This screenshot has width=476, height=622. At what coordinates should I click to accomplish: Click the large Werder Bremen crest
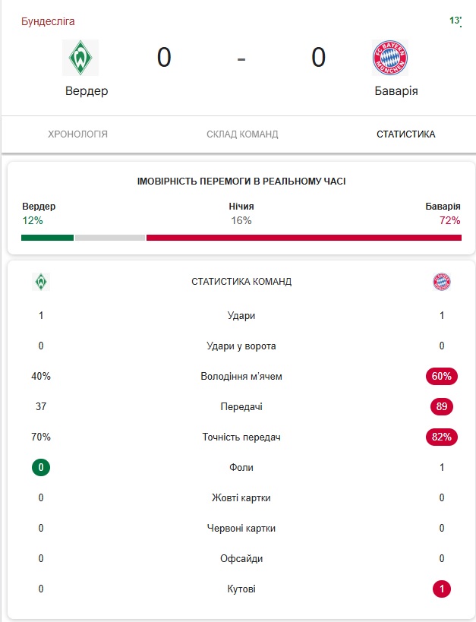[80, 58]
